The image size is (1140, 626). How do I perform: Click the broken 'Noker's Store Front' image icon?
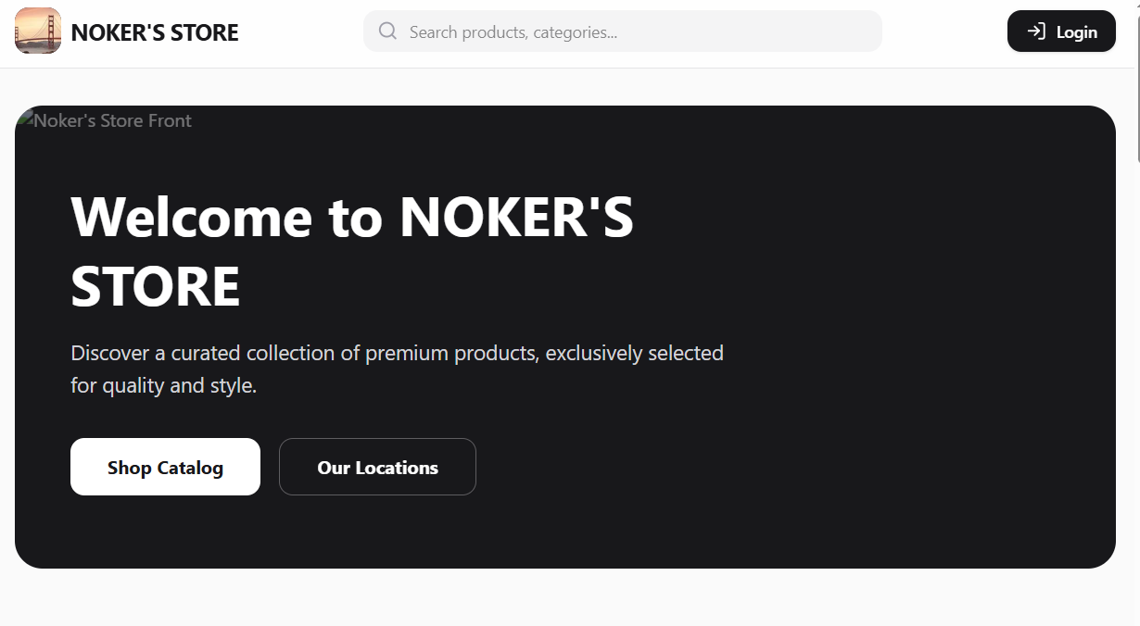click(31, 119)
